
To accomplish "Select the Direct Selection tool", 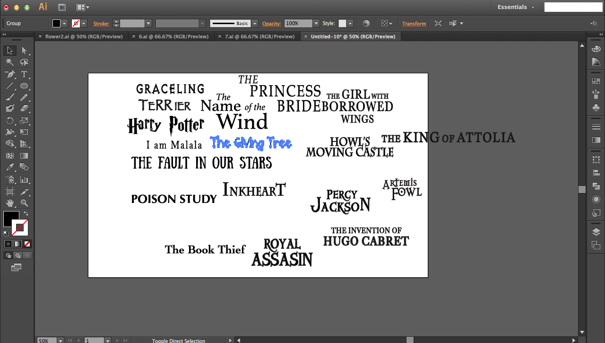I will (x=24, y=51).
